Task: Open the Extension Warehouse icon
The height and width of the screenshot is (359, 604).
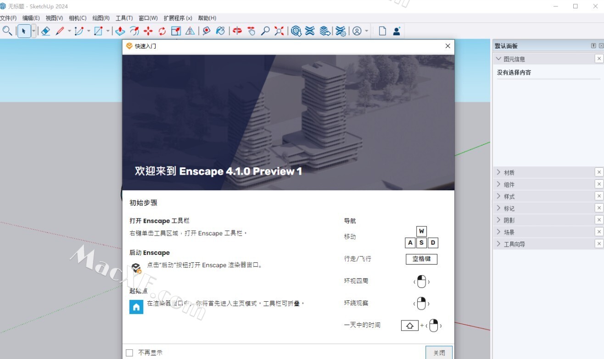Action: (310, 31)
